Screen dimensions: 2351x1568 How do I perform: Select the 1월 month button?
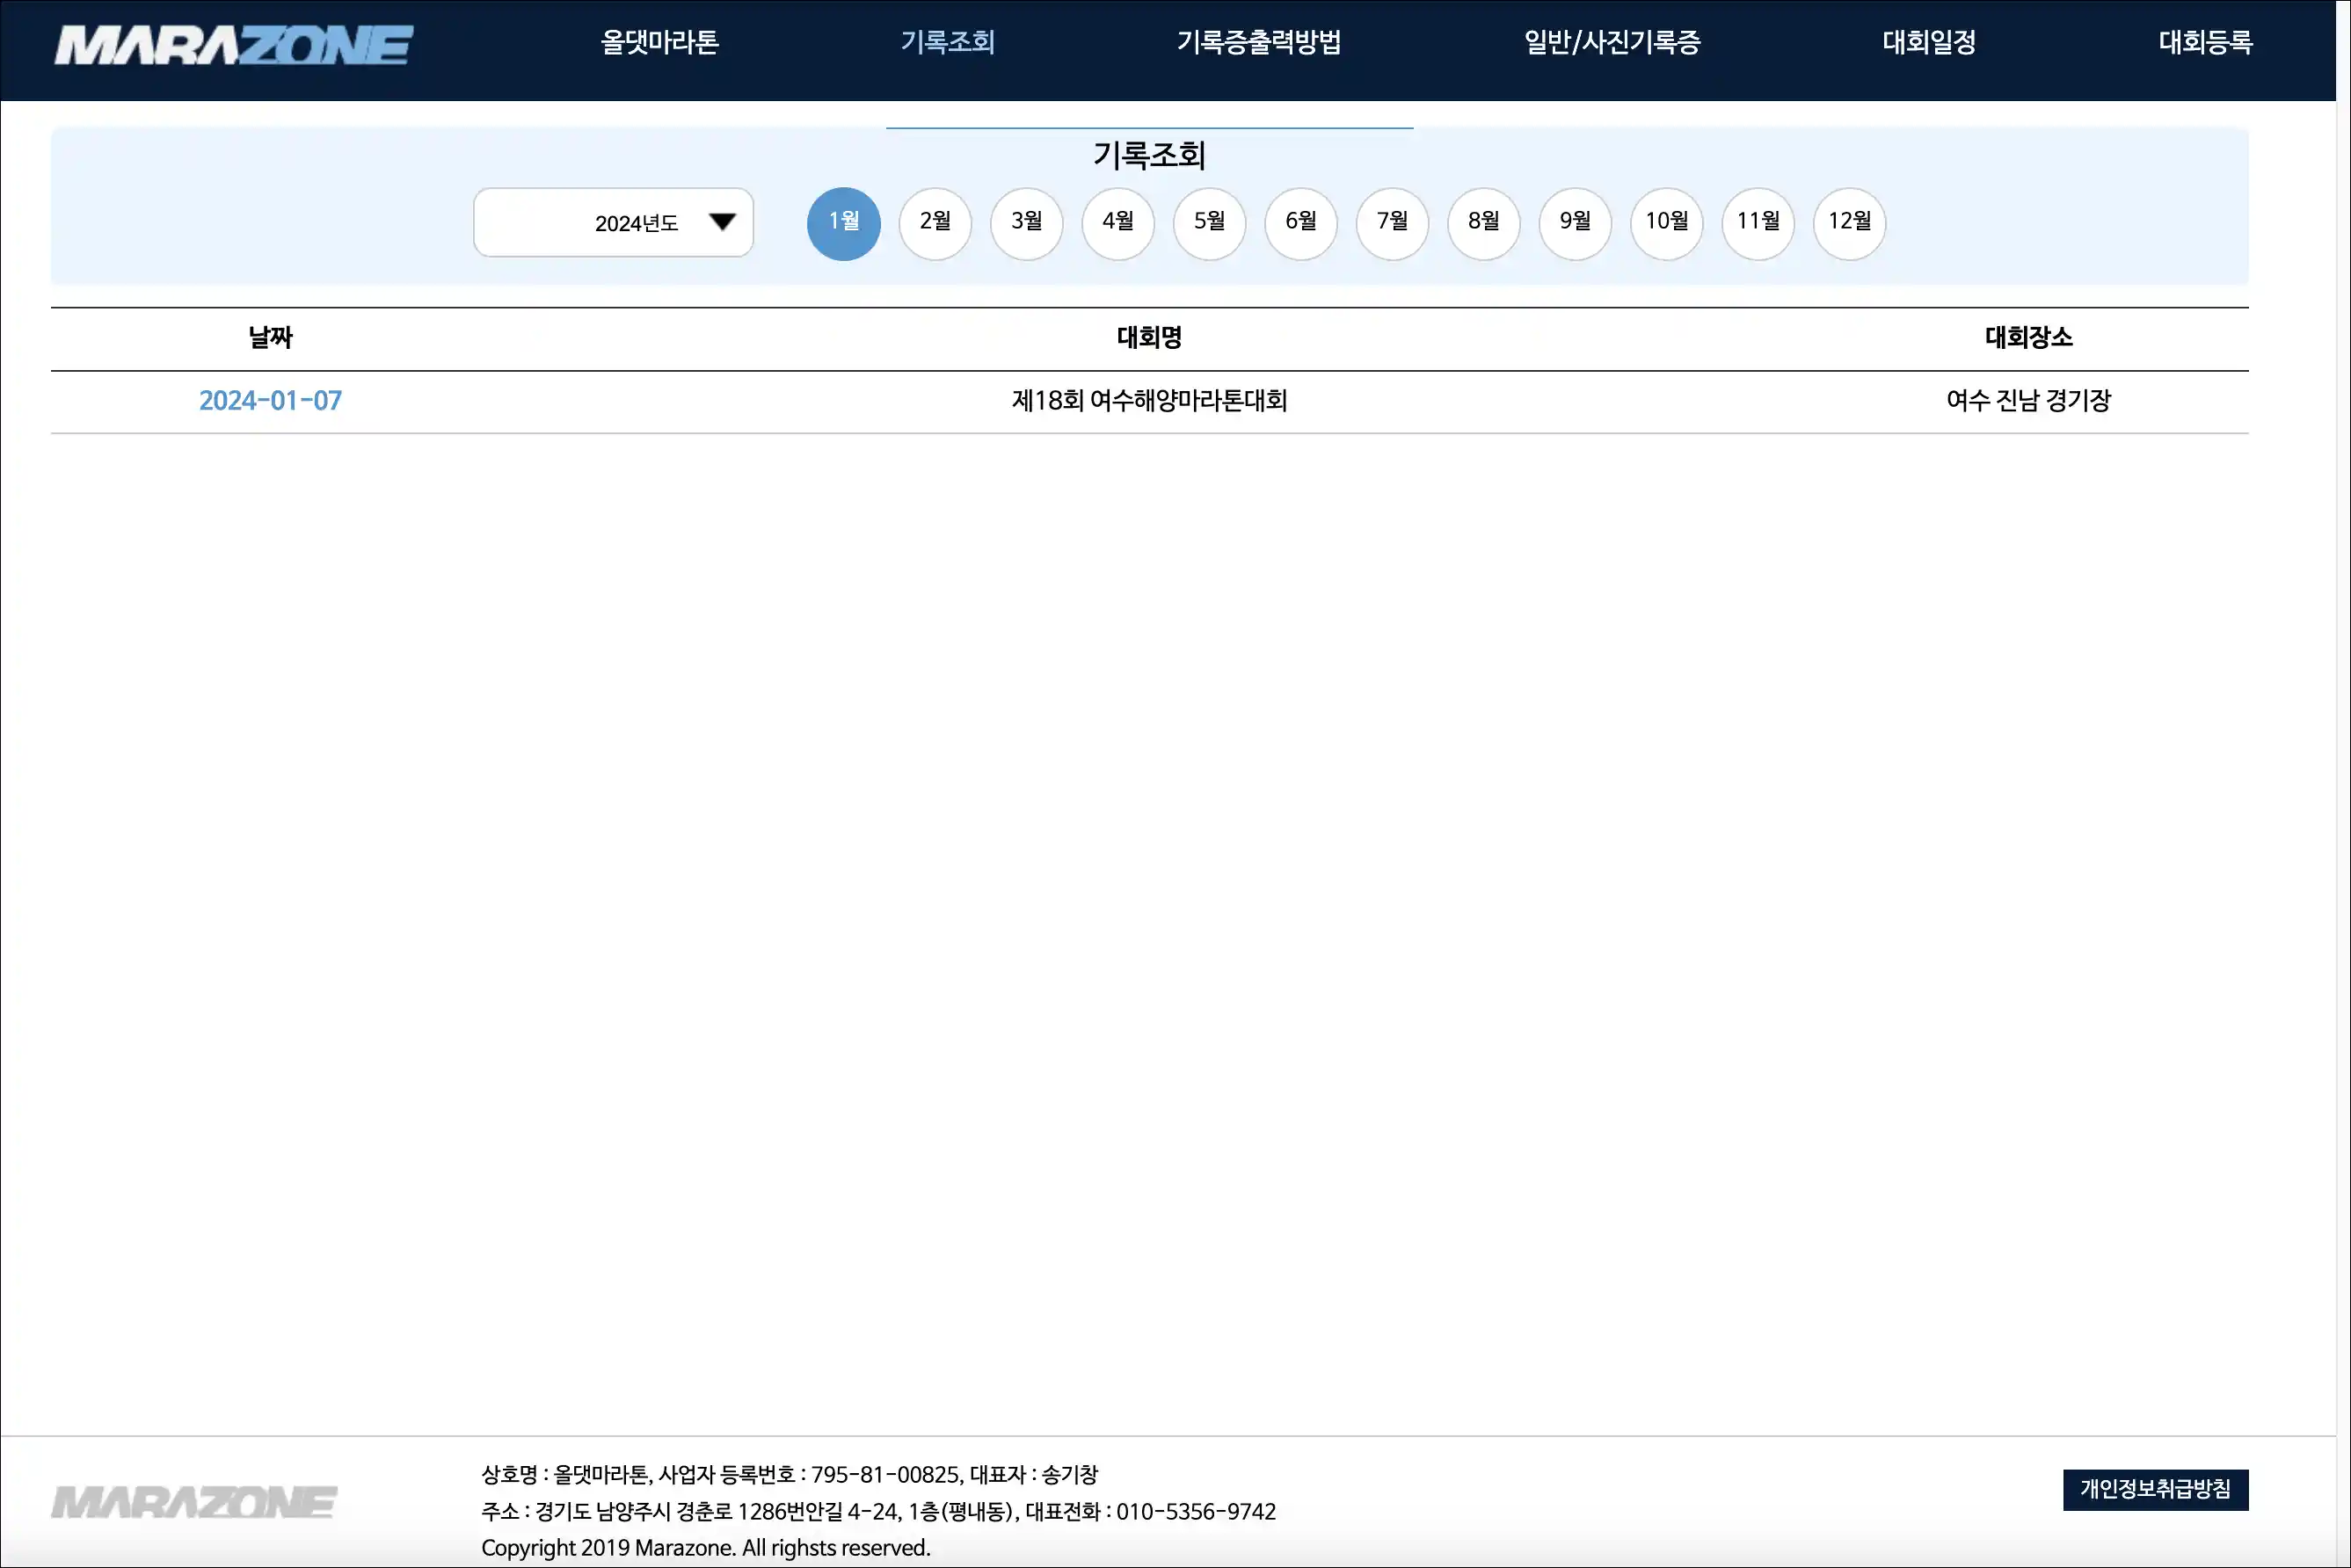pos(843,223)
